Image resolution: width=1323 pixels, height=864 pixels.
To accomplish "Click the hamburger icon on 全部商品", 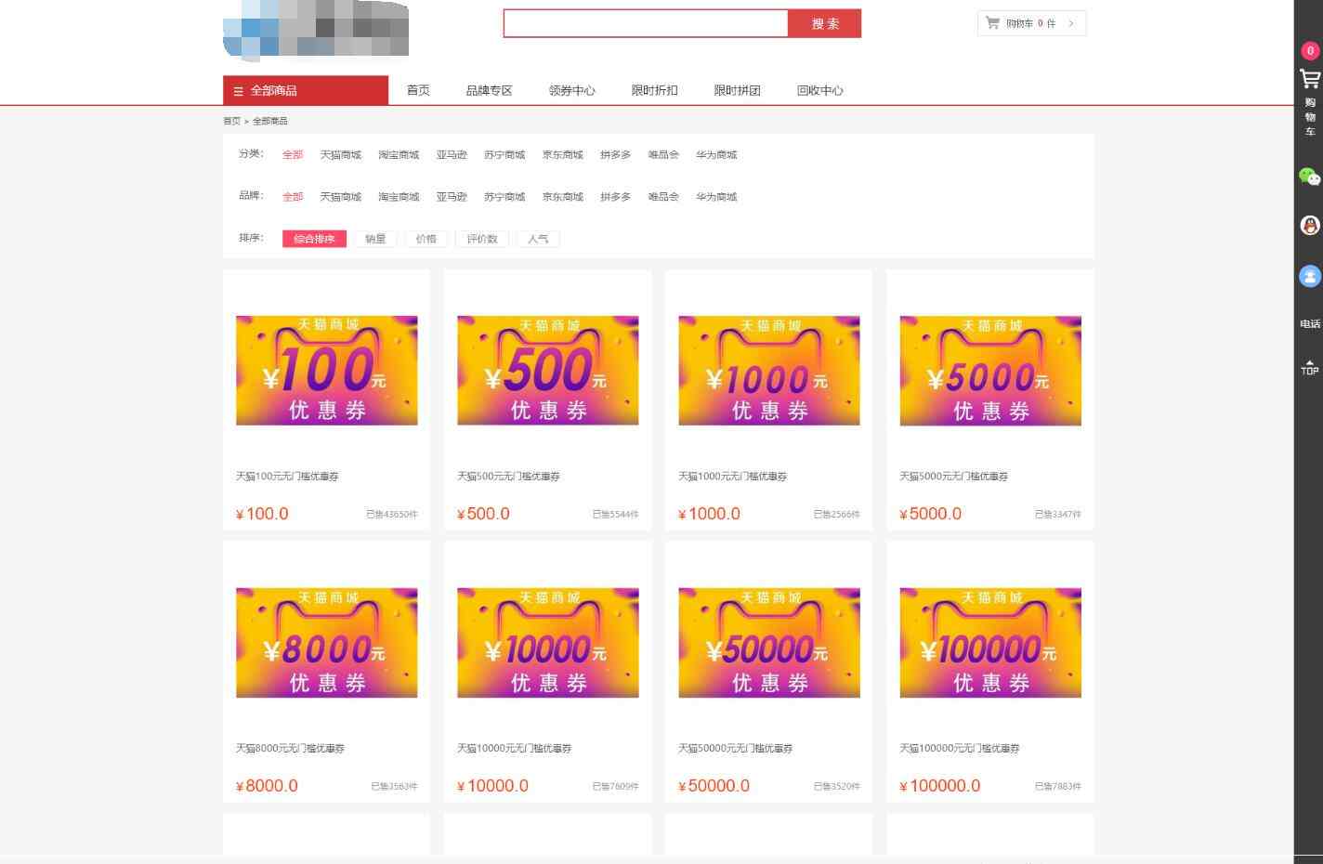I will (x=238, y=91).
